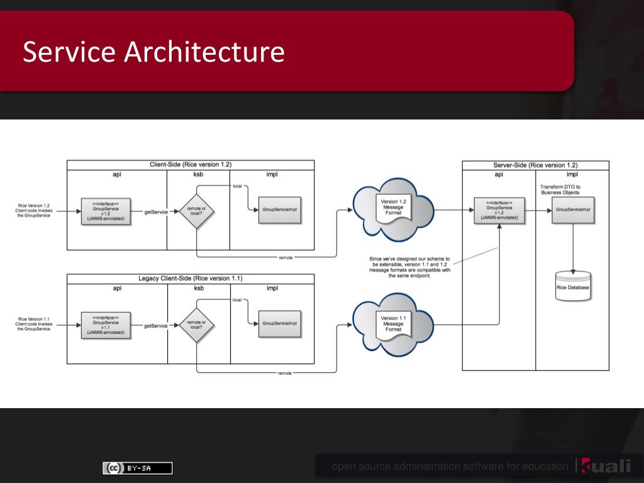Click the Service Architecture slide title

coord(153,52)
